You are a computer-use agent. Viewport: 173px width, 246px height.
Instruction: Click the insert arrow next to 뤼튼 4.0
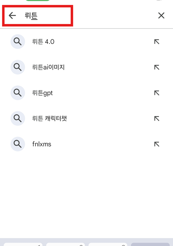(157, 41)
